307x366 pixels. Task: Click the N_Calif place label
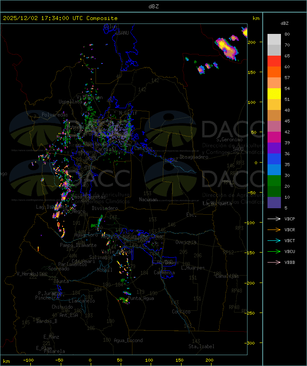point(128,113)
